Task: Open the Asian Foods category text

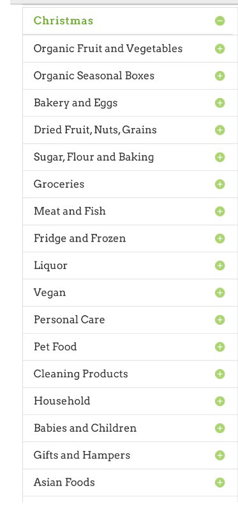Action: coord(64,482)
